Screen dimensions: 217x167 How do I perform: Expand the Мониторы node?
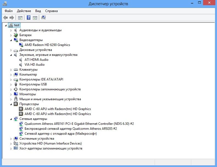(11, 94)
